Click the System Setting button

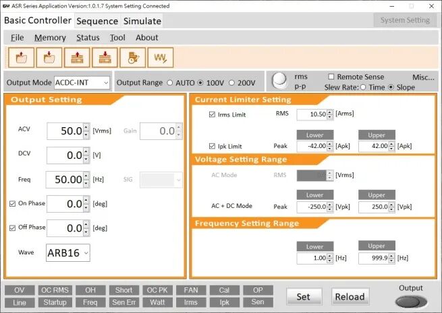pyautogui.click(x=405, y=20)
